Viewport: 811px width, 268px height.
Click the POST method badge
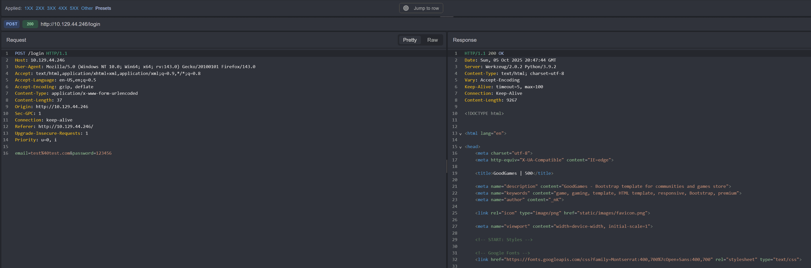coord(12,24)
